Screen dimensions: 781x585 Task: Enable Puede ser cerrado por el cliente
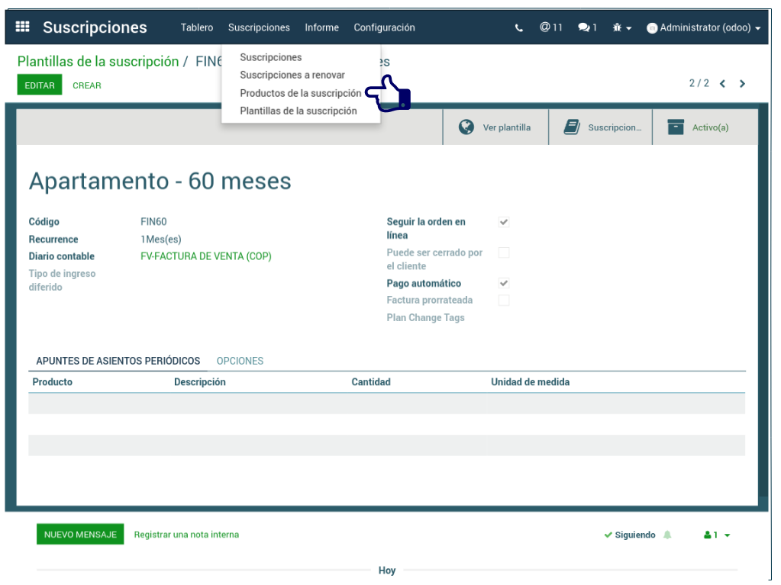pos(504,252)
